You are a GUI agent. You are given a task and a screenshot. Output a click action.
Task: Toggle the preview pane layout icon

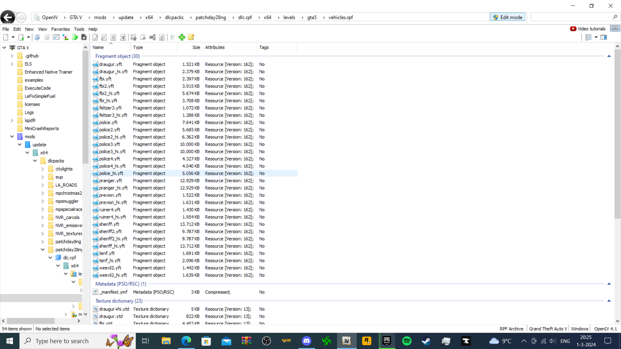click(x=604, y=37)
